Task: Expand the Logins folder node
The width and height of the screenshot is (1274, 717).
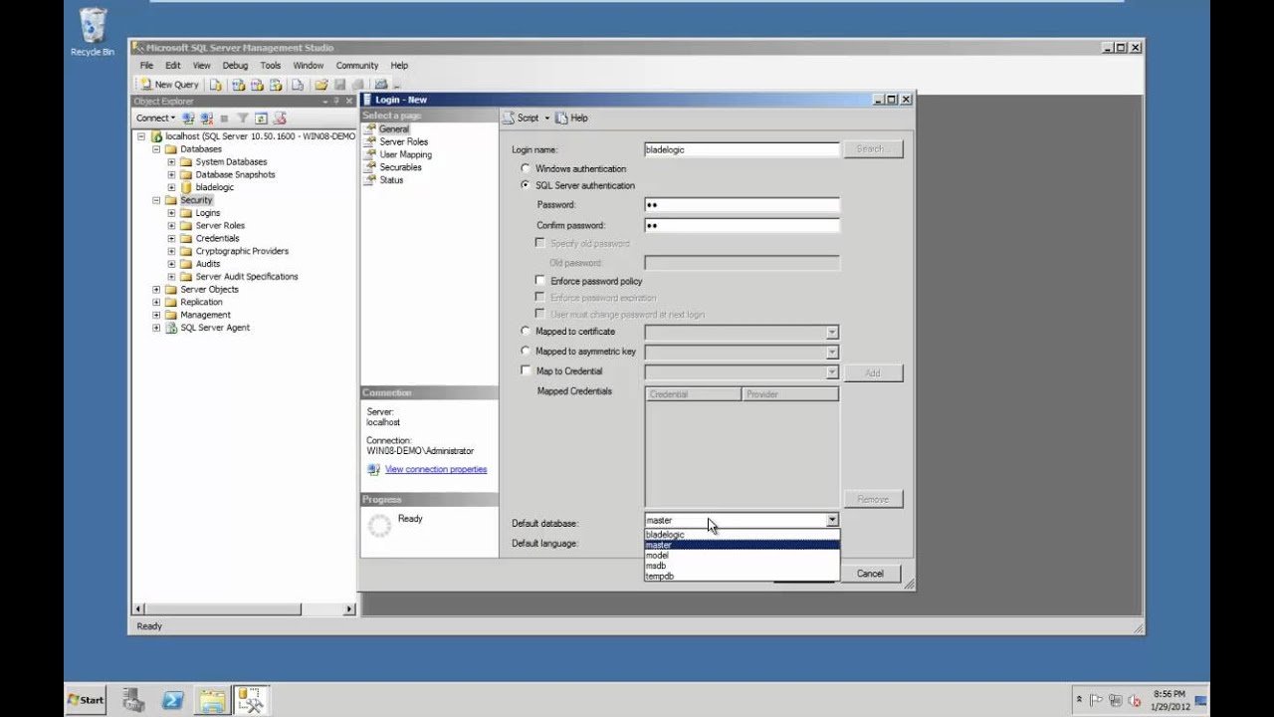Action: (171, 213)
